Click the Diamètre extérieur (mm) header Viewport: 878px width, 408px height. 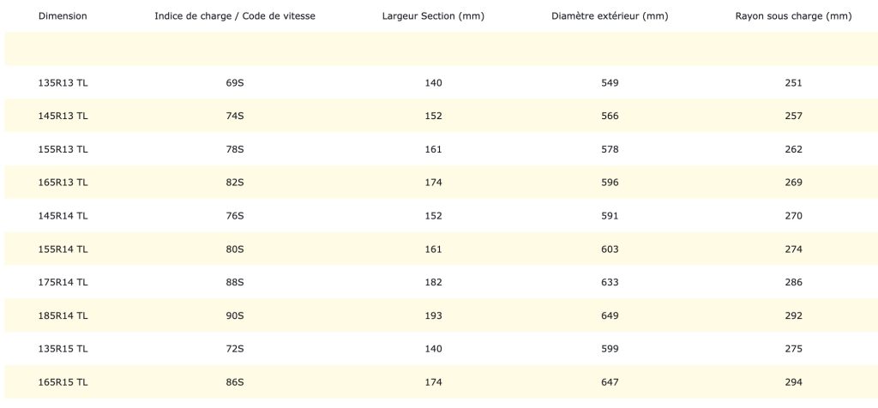tap(610, 16)
